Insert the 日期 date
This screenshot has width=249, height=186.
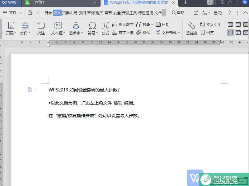(162, 25)
